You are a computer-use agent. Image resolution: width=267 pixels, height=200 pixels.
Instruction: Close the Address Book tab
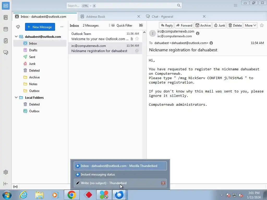tap(139, 16)
